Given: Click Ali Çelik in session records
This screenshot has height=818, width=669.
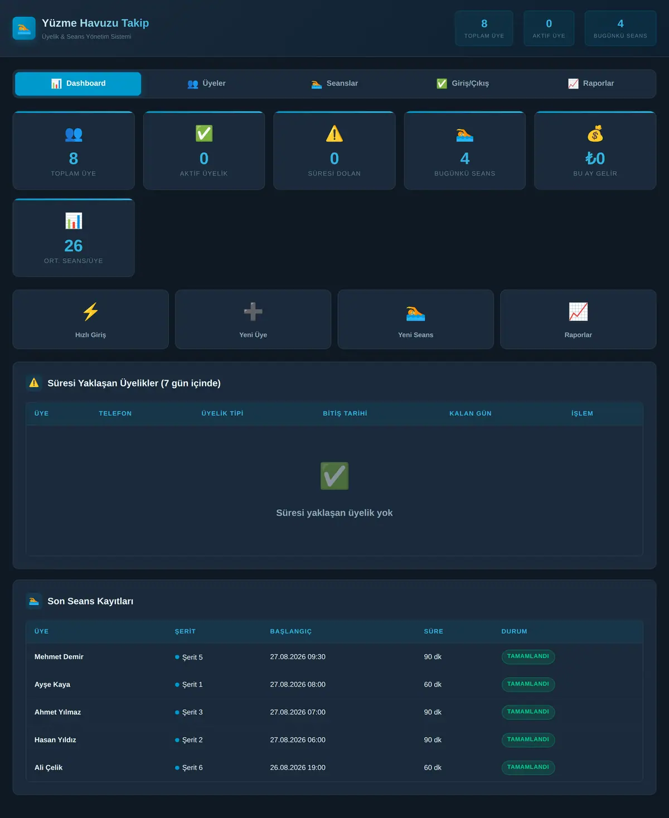Looking at the screenshot, I should (x=49, y=768).
